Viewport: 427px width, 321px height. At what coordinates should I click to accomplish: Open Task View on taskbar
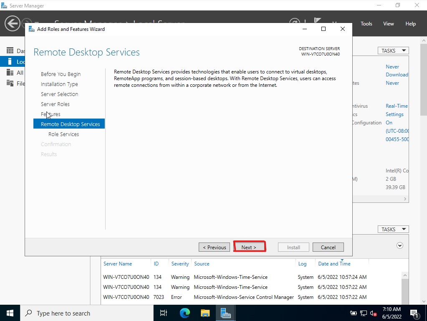163,313
